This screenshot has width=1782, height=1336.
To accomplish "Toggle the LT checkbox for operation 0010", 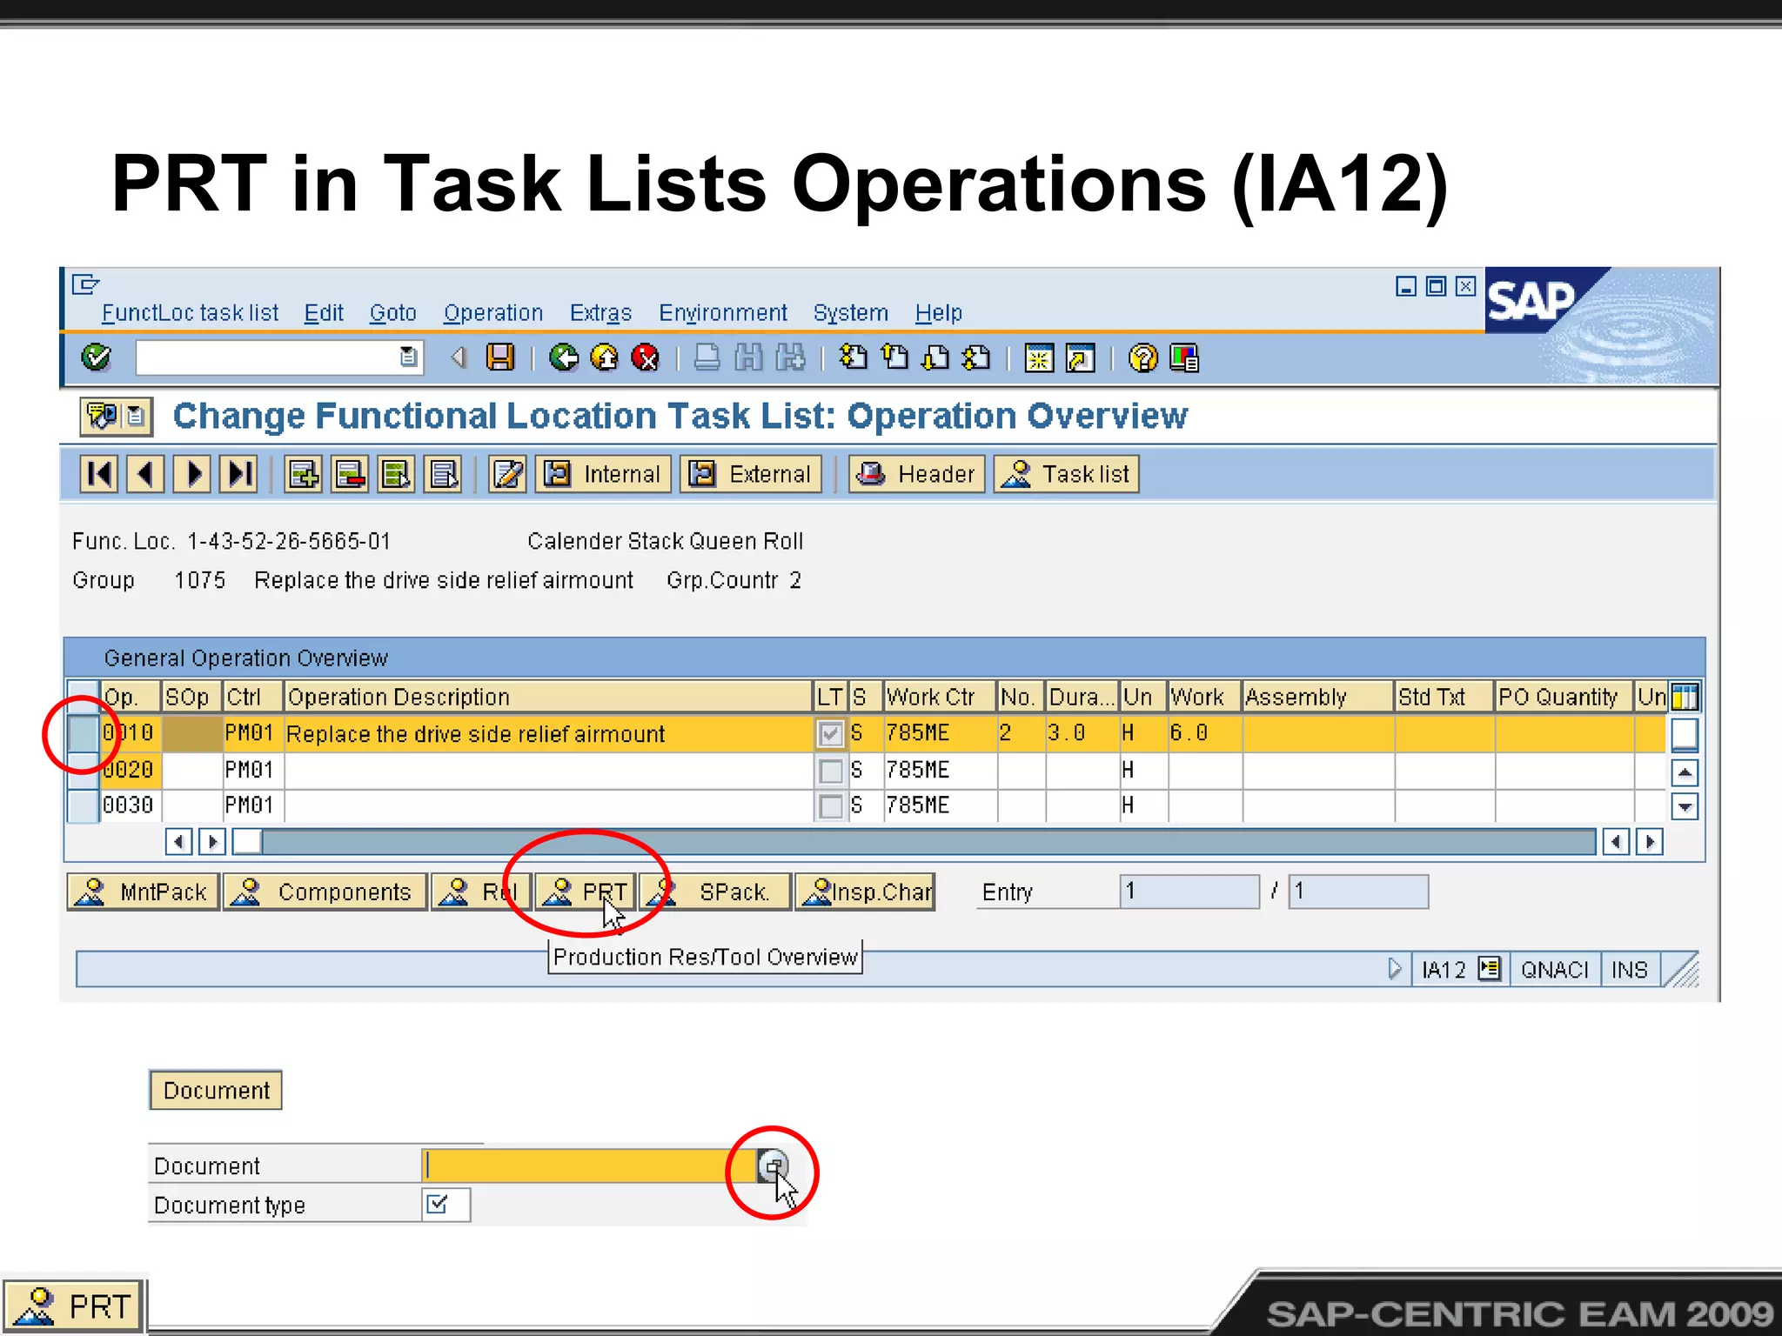I will (x=831, y=733).
